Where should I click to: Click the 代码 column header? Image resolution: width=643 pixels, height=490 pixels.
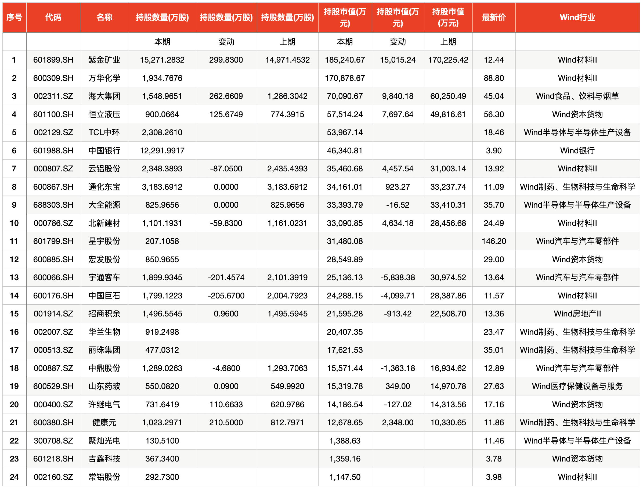coord(53,17)
